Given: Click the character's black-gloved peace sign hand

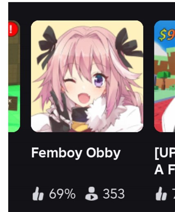Looking at the screenshot, I should tap(59, 111).
